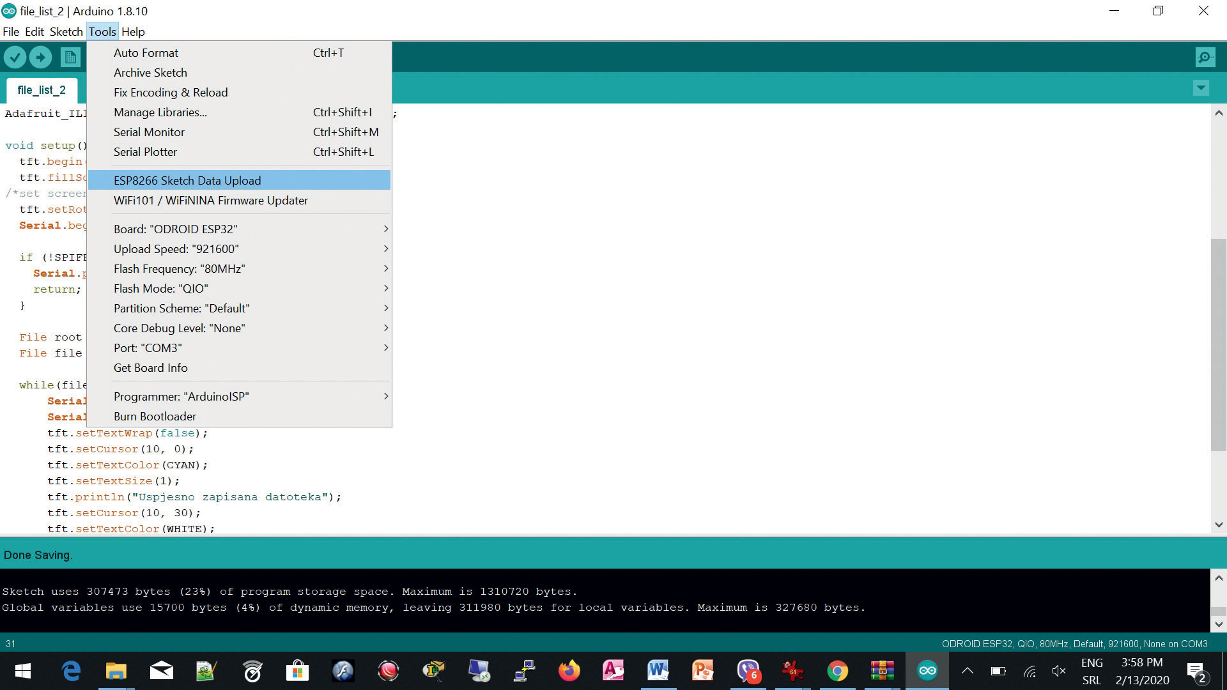The image size is (1227, 690).
Task: Choose Fix Encoding & Reload
Action: click(x=239, y=93)
